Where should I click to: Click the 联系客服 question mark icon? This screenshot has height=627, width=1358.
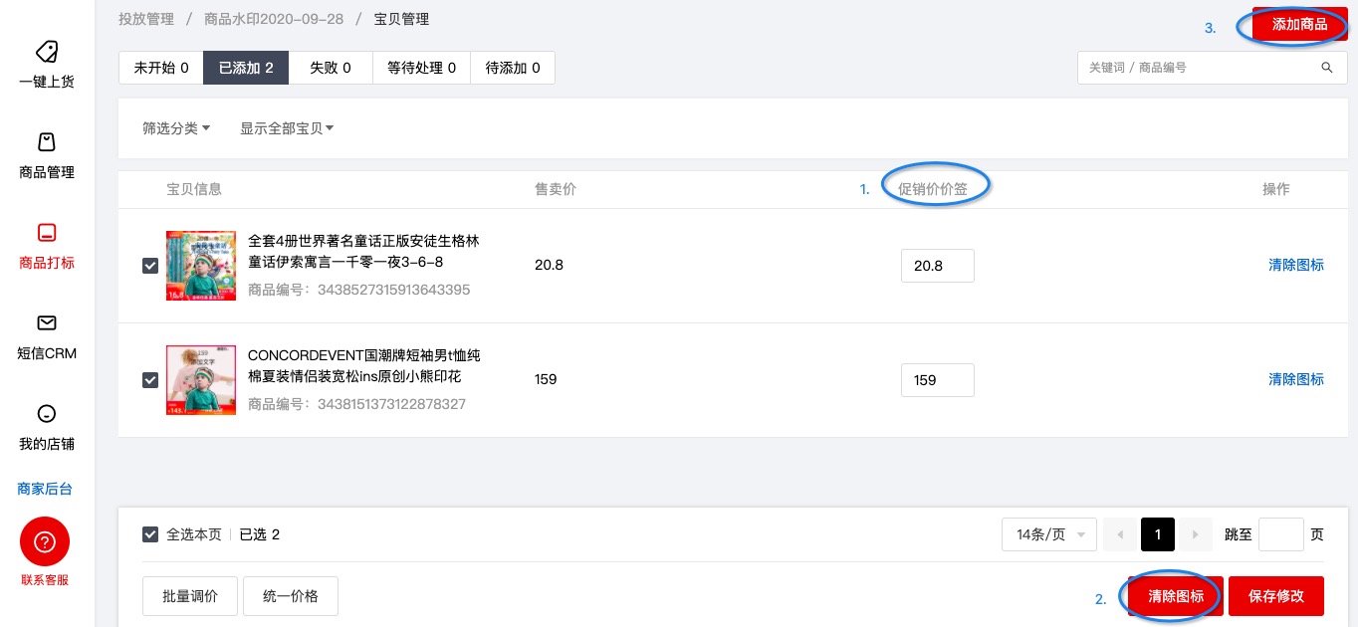pyautogui.click(x=45, y=542)
